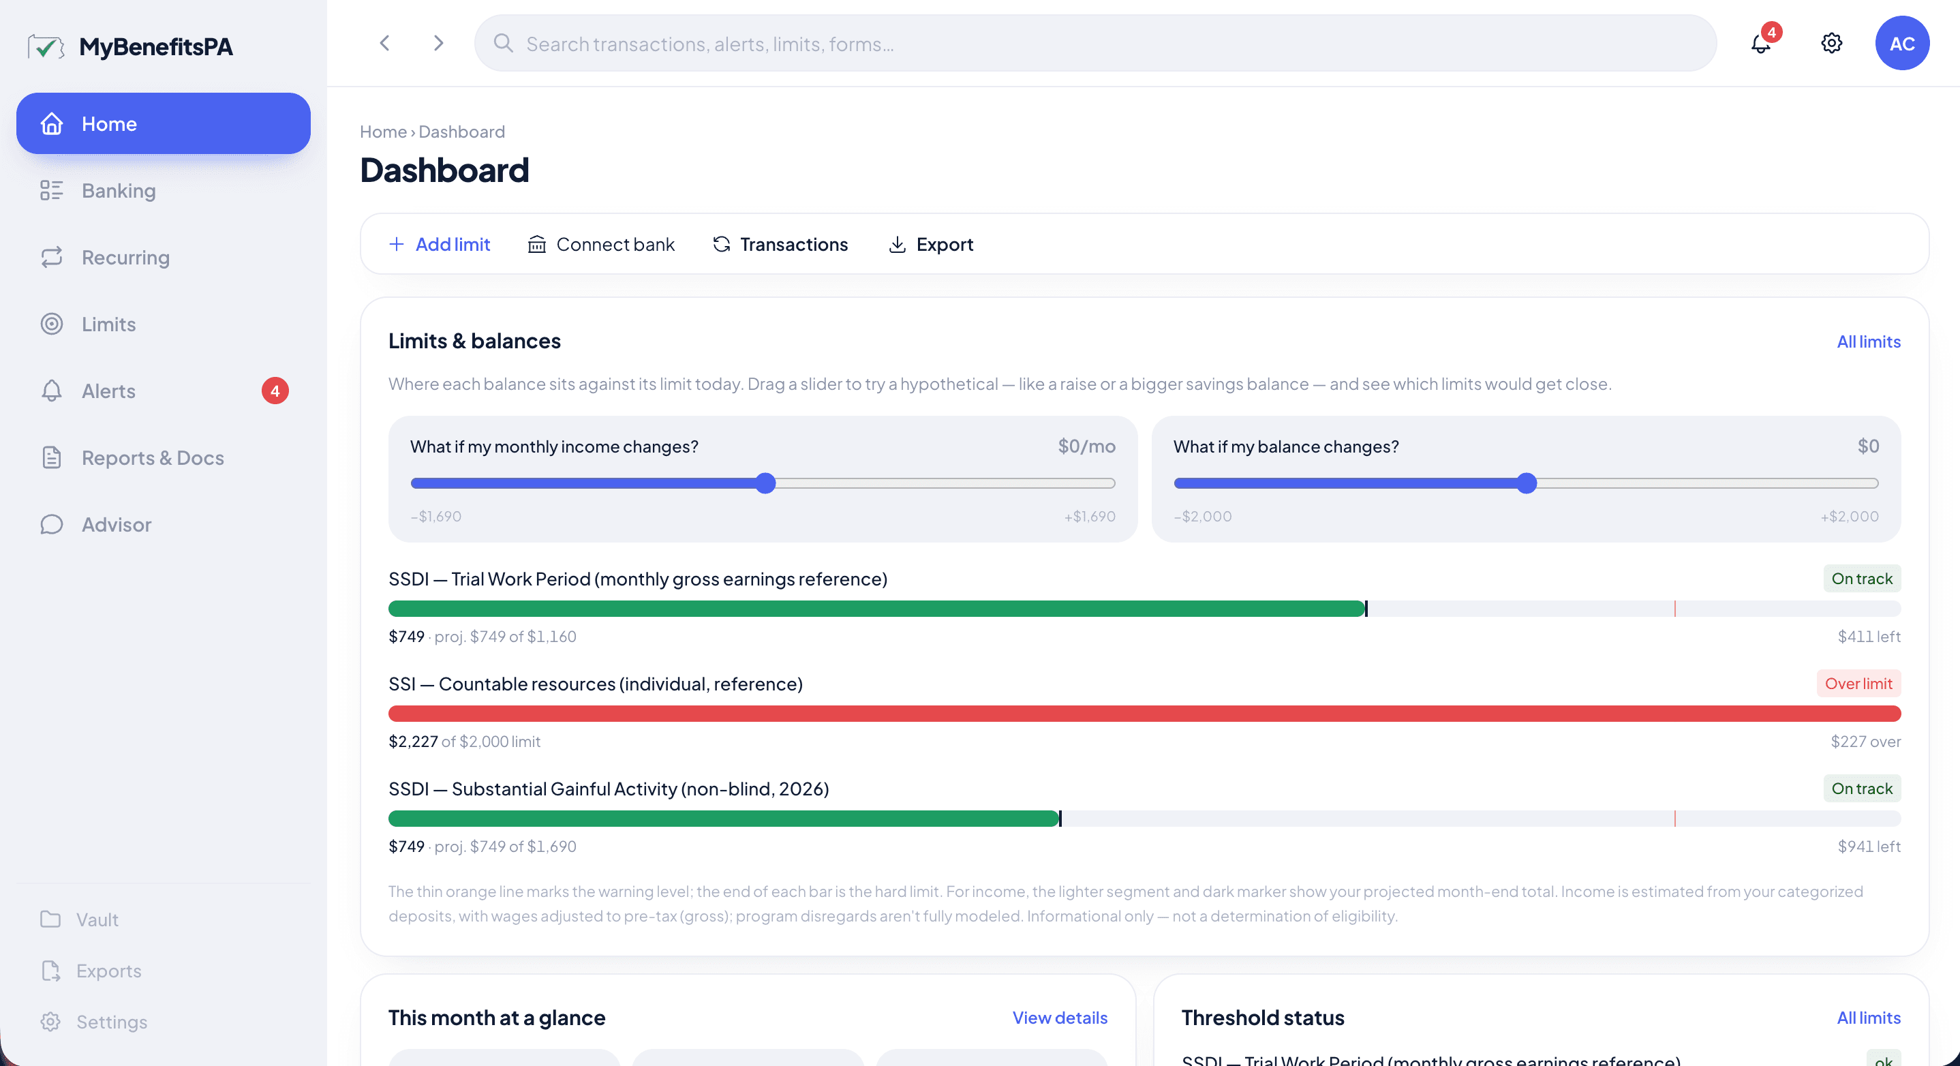The height and width of the screenshot is (1066, 1960).
Task: Click the SSDI — Trial Work Period title
Action: pos(638,579)
